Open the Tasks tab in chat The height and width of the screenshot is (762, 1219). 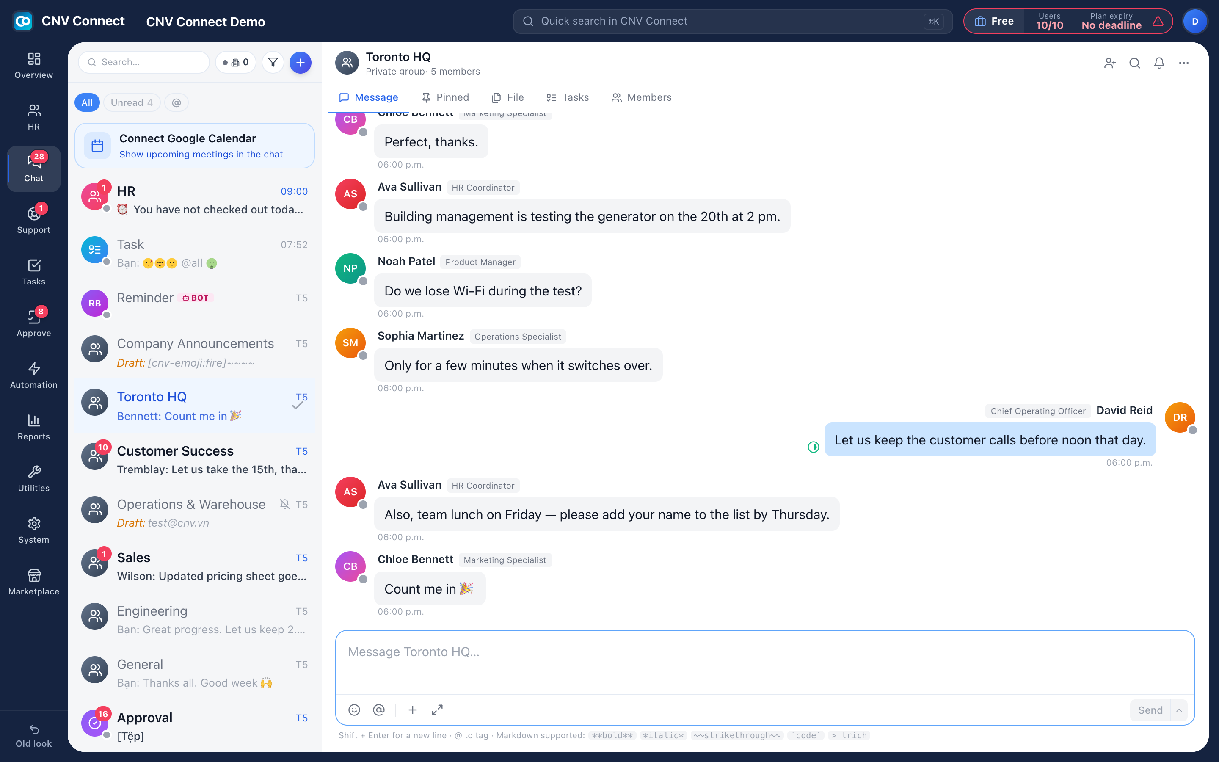point(568,97)
